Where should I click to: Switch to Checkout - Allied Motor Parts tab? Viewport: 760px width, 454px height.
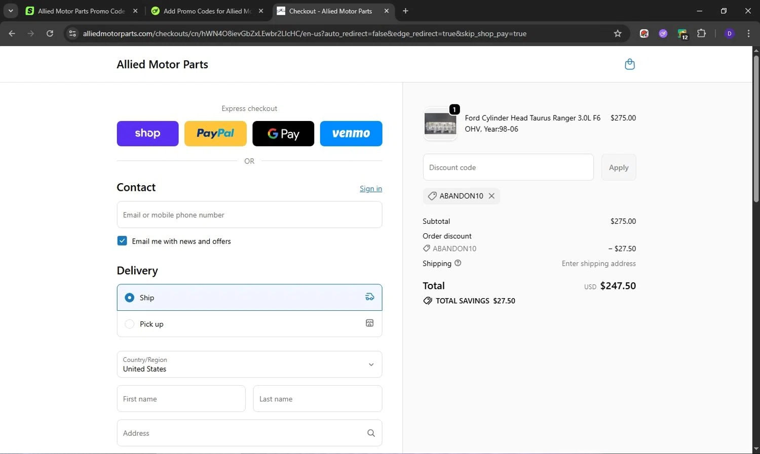pyautogui.click(x=333, y=11)
